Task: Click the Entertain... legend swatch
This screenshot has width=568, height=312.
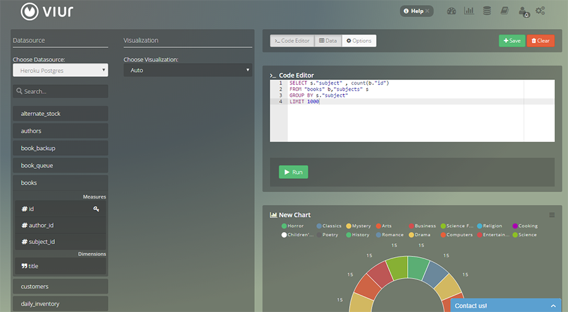Action: pos(480,235)
